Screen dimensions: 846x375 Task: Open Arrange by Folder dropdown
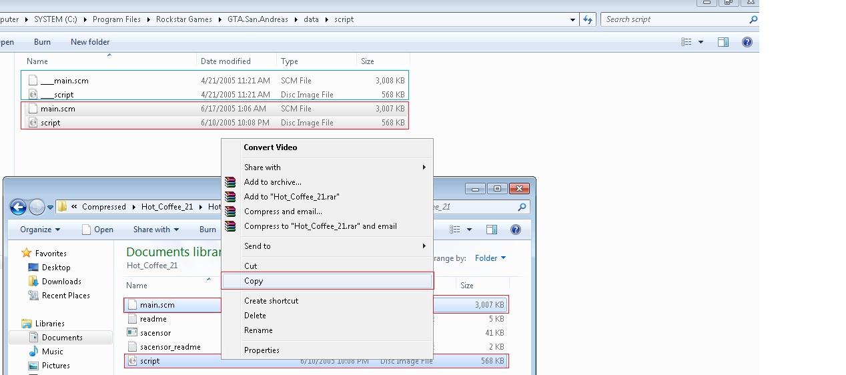point(490,258)
